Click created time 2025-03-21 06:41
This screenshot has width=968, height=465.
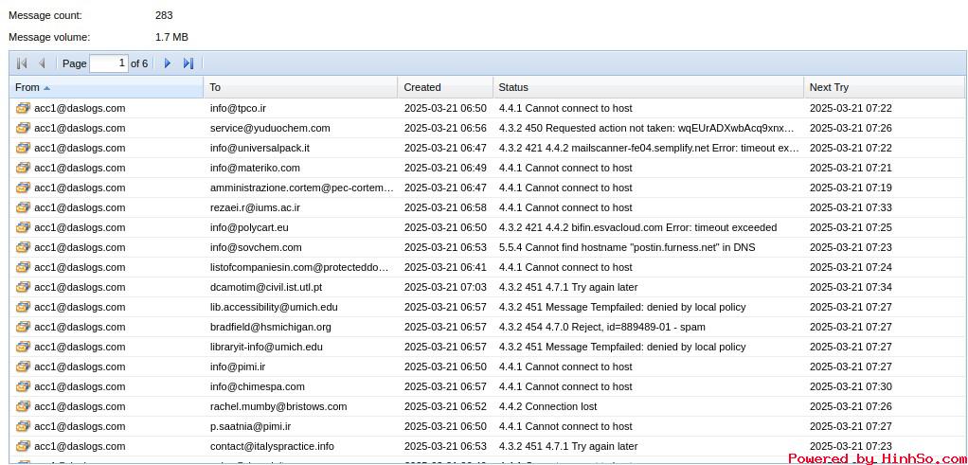pos(445,267)
